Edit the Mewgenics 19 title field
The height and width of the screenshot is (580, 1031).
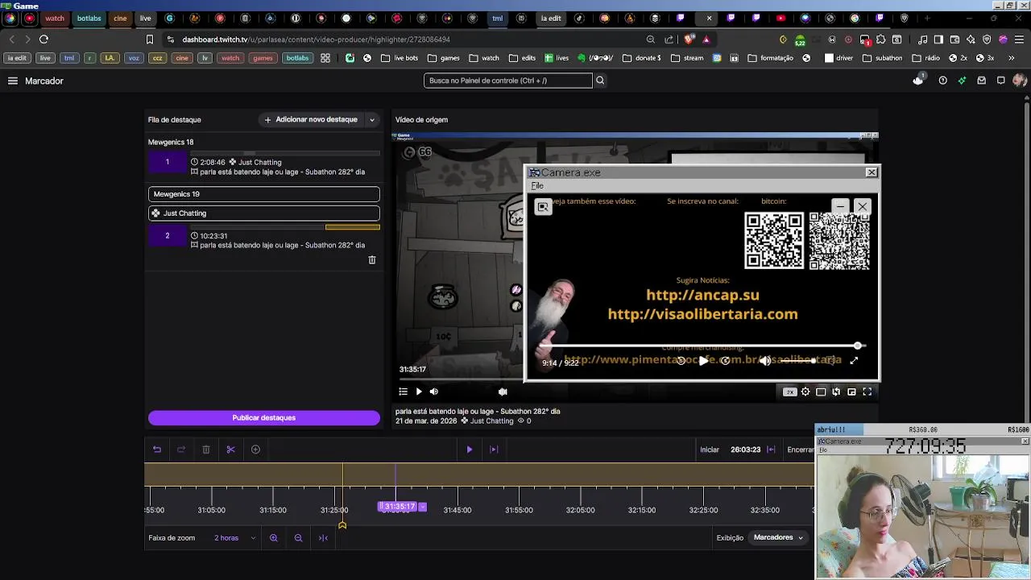pos(264,194)
